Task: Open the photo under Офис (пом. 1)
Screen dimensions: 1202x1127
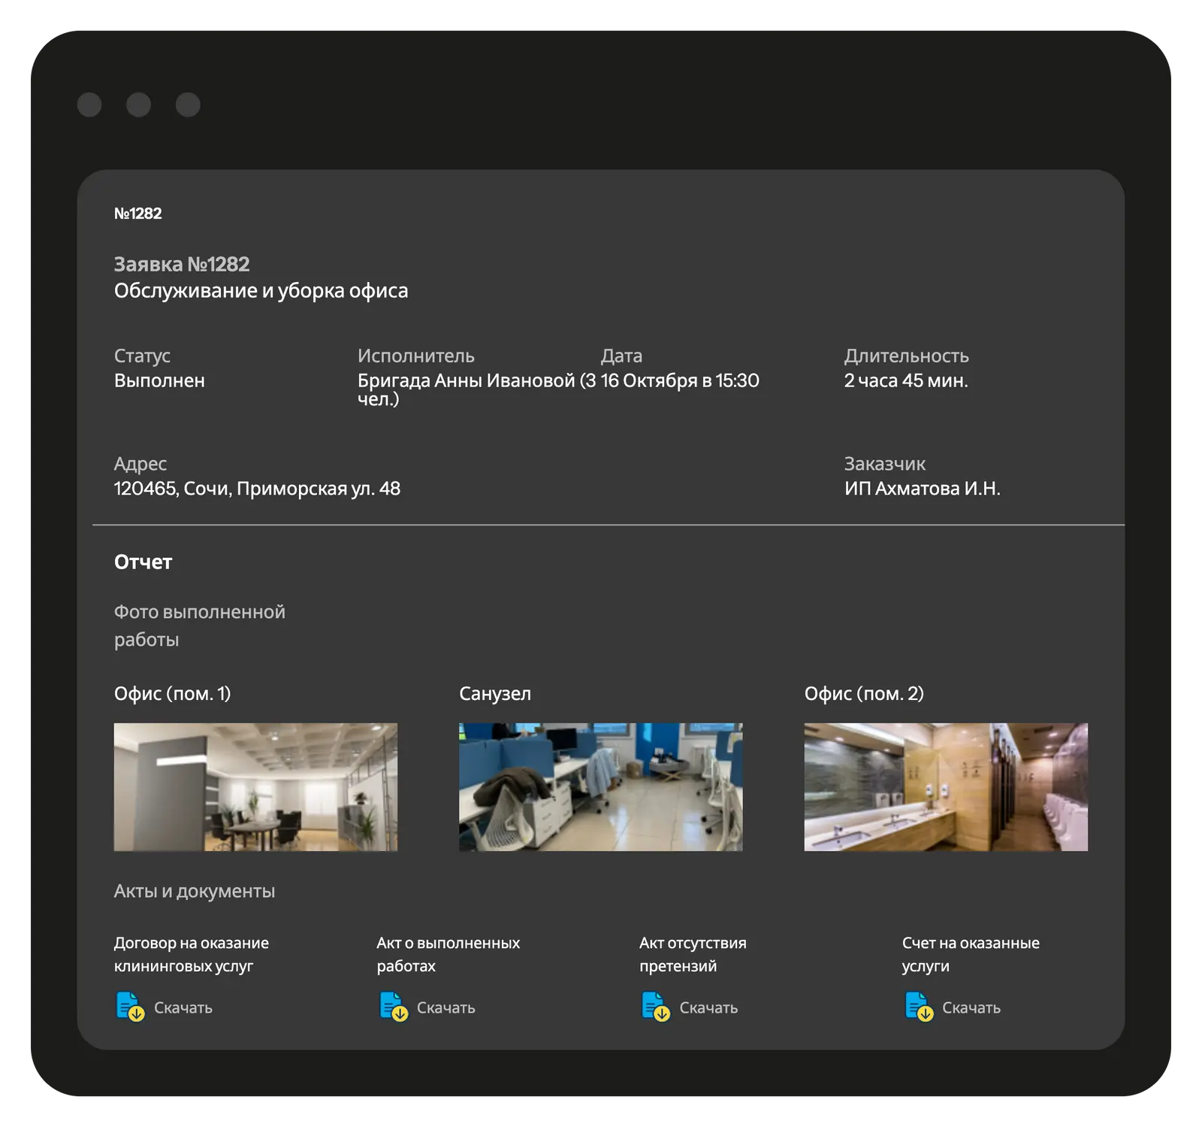Action: tap(255, 787)
